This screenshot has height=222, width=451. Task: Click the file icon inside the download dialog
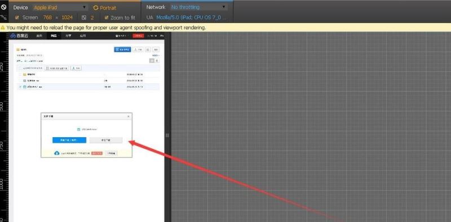[x=78, y=129]
